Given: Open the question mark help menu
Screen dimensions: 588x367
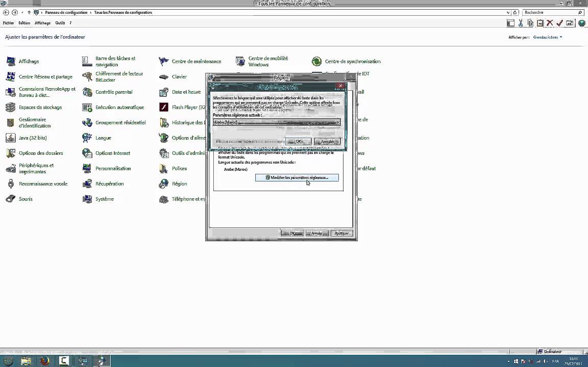Looking at the screenshot, I should (70, 23).
